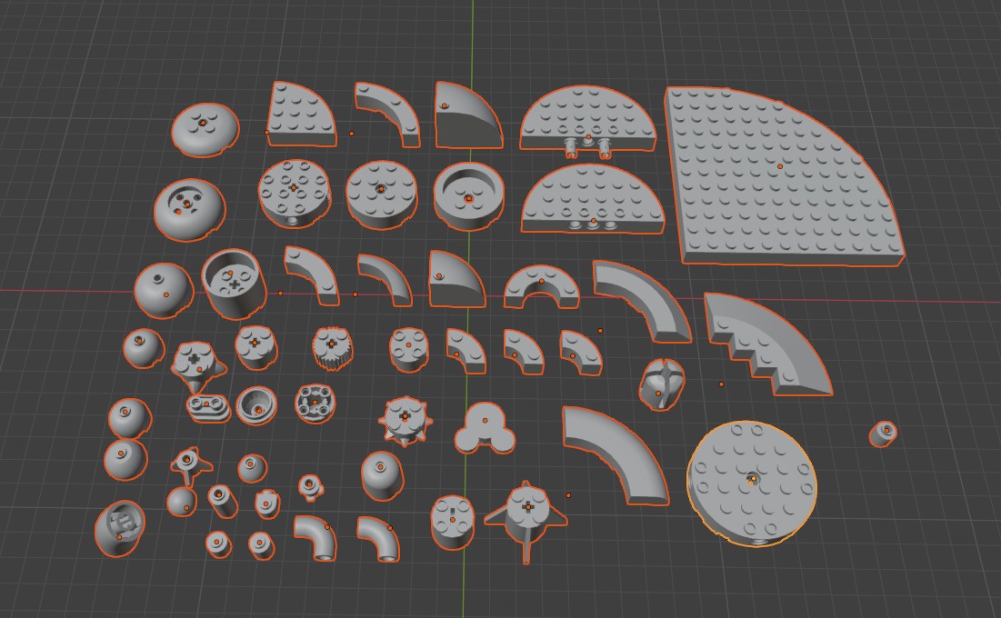
Task: Select the hollow half-sphere with inner studs
Action: (120, 529)
